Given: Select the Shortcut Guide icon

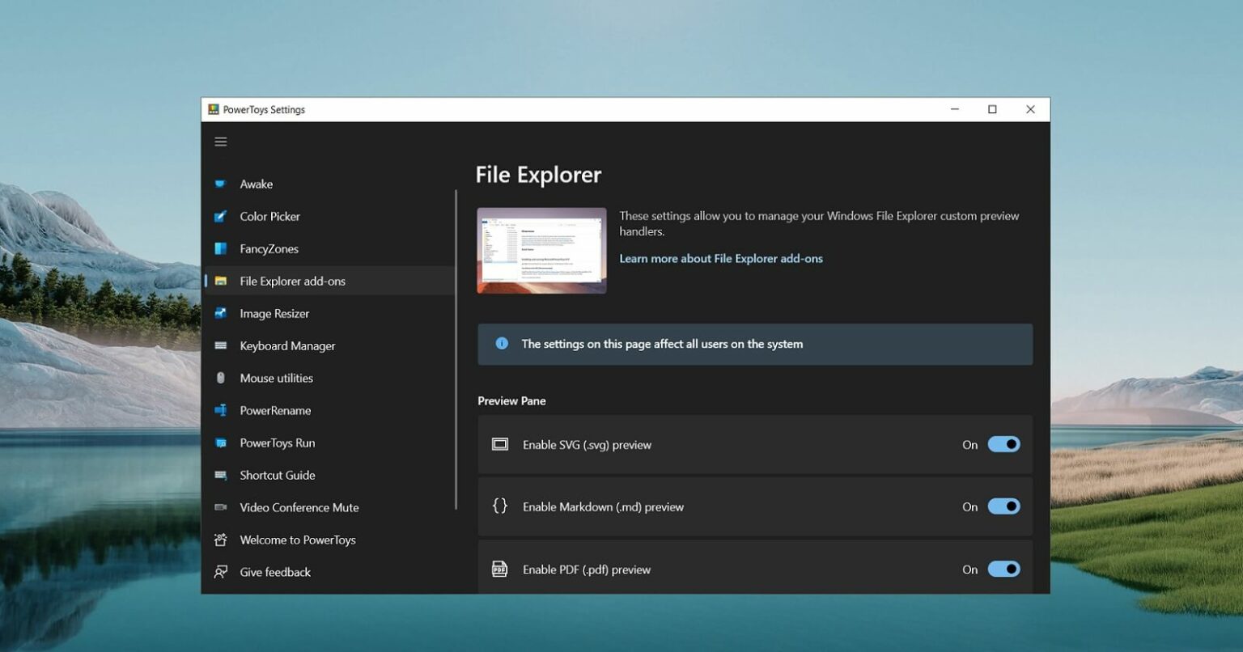Looking at the screenshot, I should click(x=219, y=475).
